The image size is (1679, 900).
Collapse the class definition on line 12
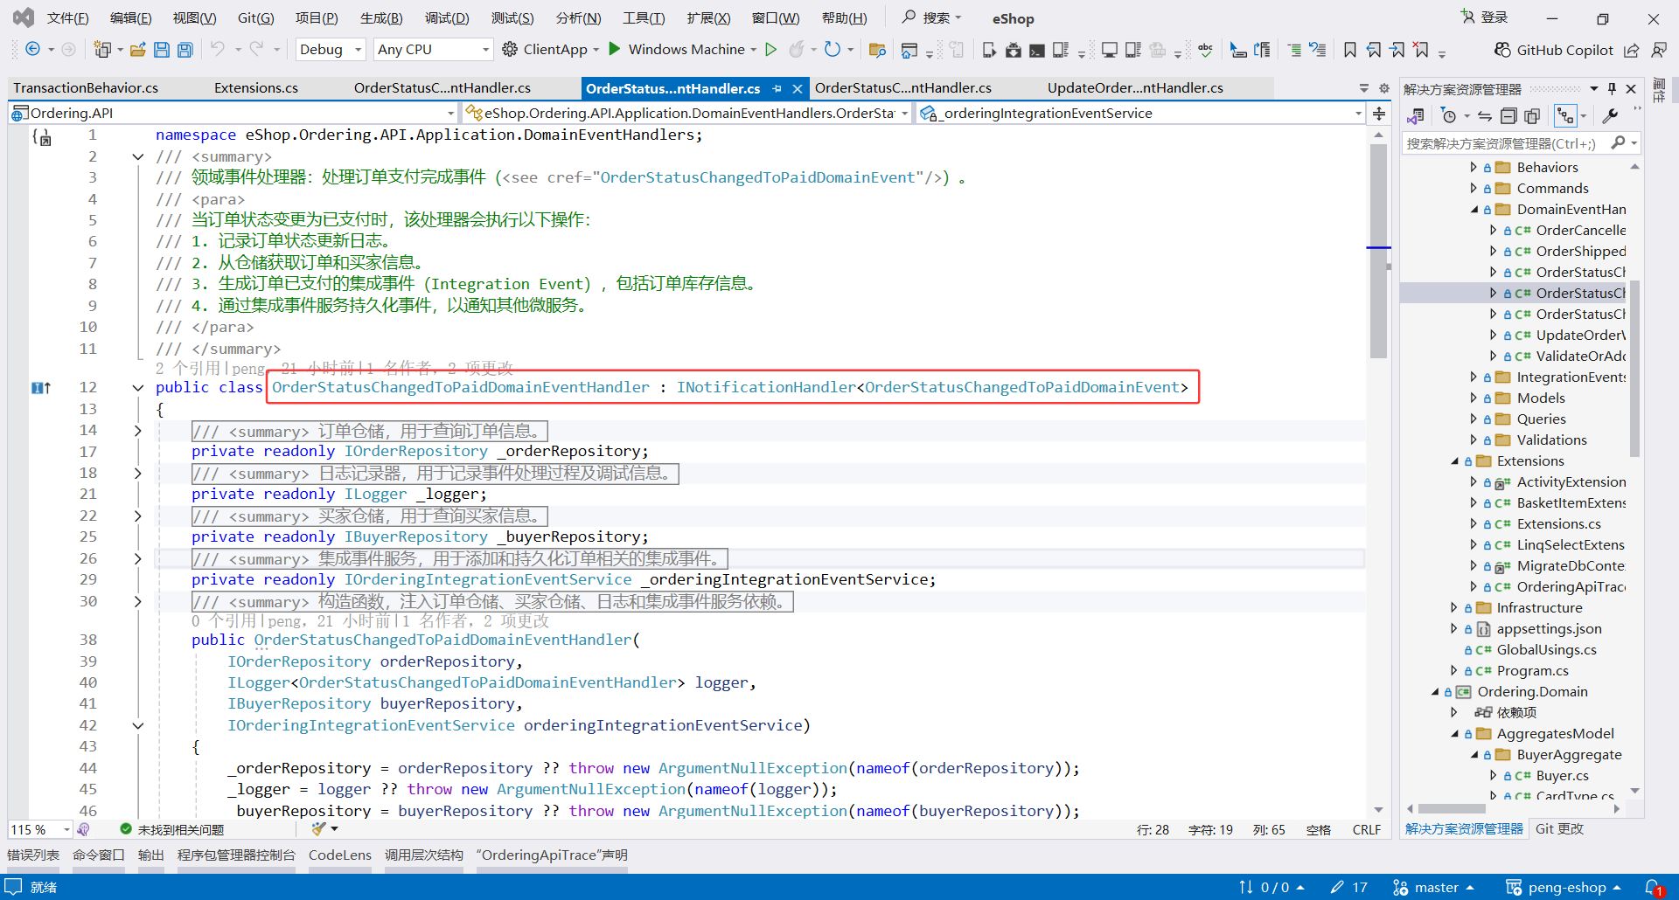[x=137, y=387]
